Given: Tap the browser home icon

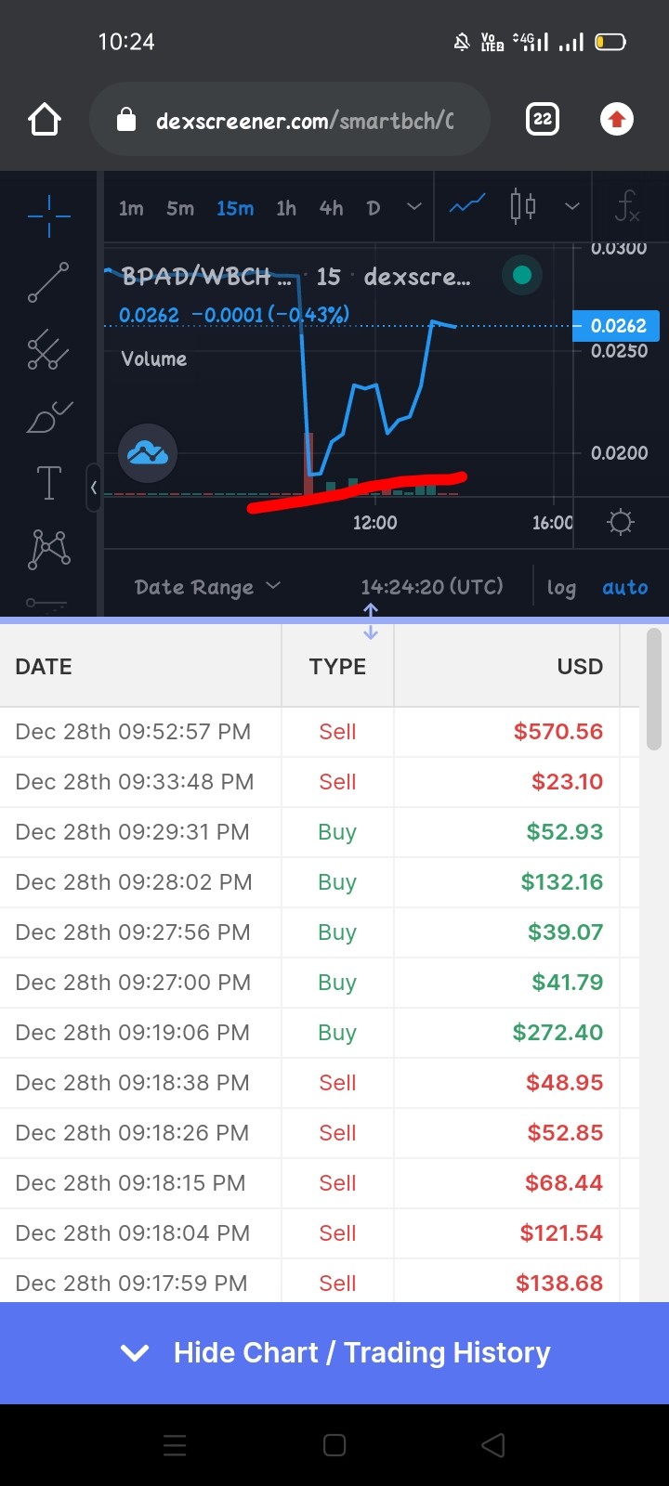Looking at the screenshot, I should tap(45, 120).
